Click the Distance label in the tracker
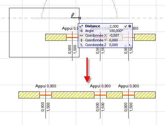Image resolution: width=165 pixels, height=125 pixels. click(93, 26)
